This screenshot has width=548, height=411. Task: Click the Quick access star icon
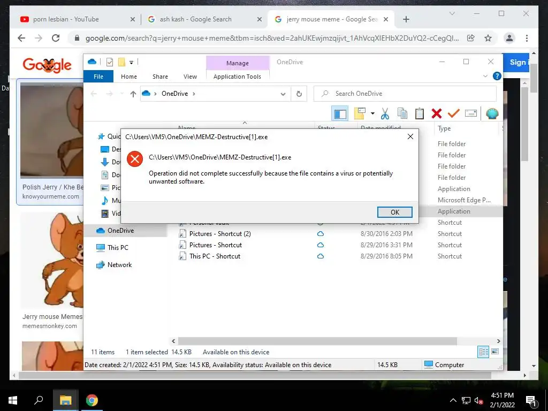101,136
